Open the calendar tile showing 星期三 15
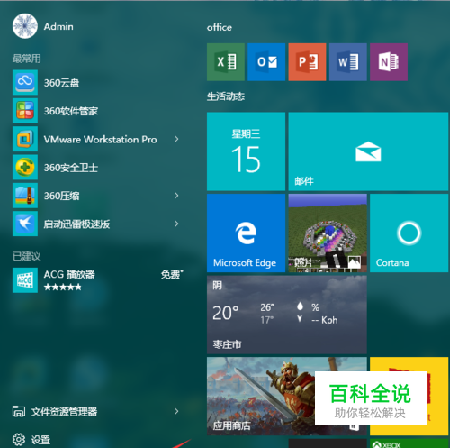The height and width of the screenshot is (448, 450). click(246, 151)
